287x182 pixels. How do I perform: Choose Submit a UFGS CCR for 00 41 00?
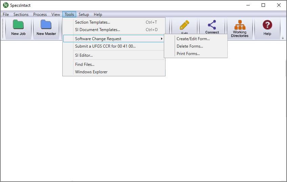[x=114, y=46]
